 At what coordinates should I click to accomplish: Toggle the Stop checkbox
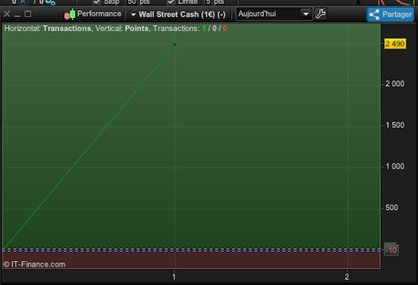coord(97,2)
